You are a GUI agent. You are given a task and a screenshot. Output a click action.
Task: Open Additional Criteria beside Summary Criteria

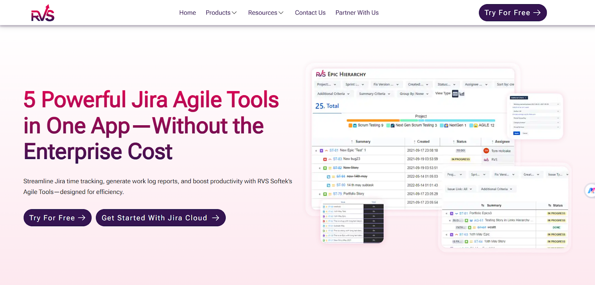(334, 94)
